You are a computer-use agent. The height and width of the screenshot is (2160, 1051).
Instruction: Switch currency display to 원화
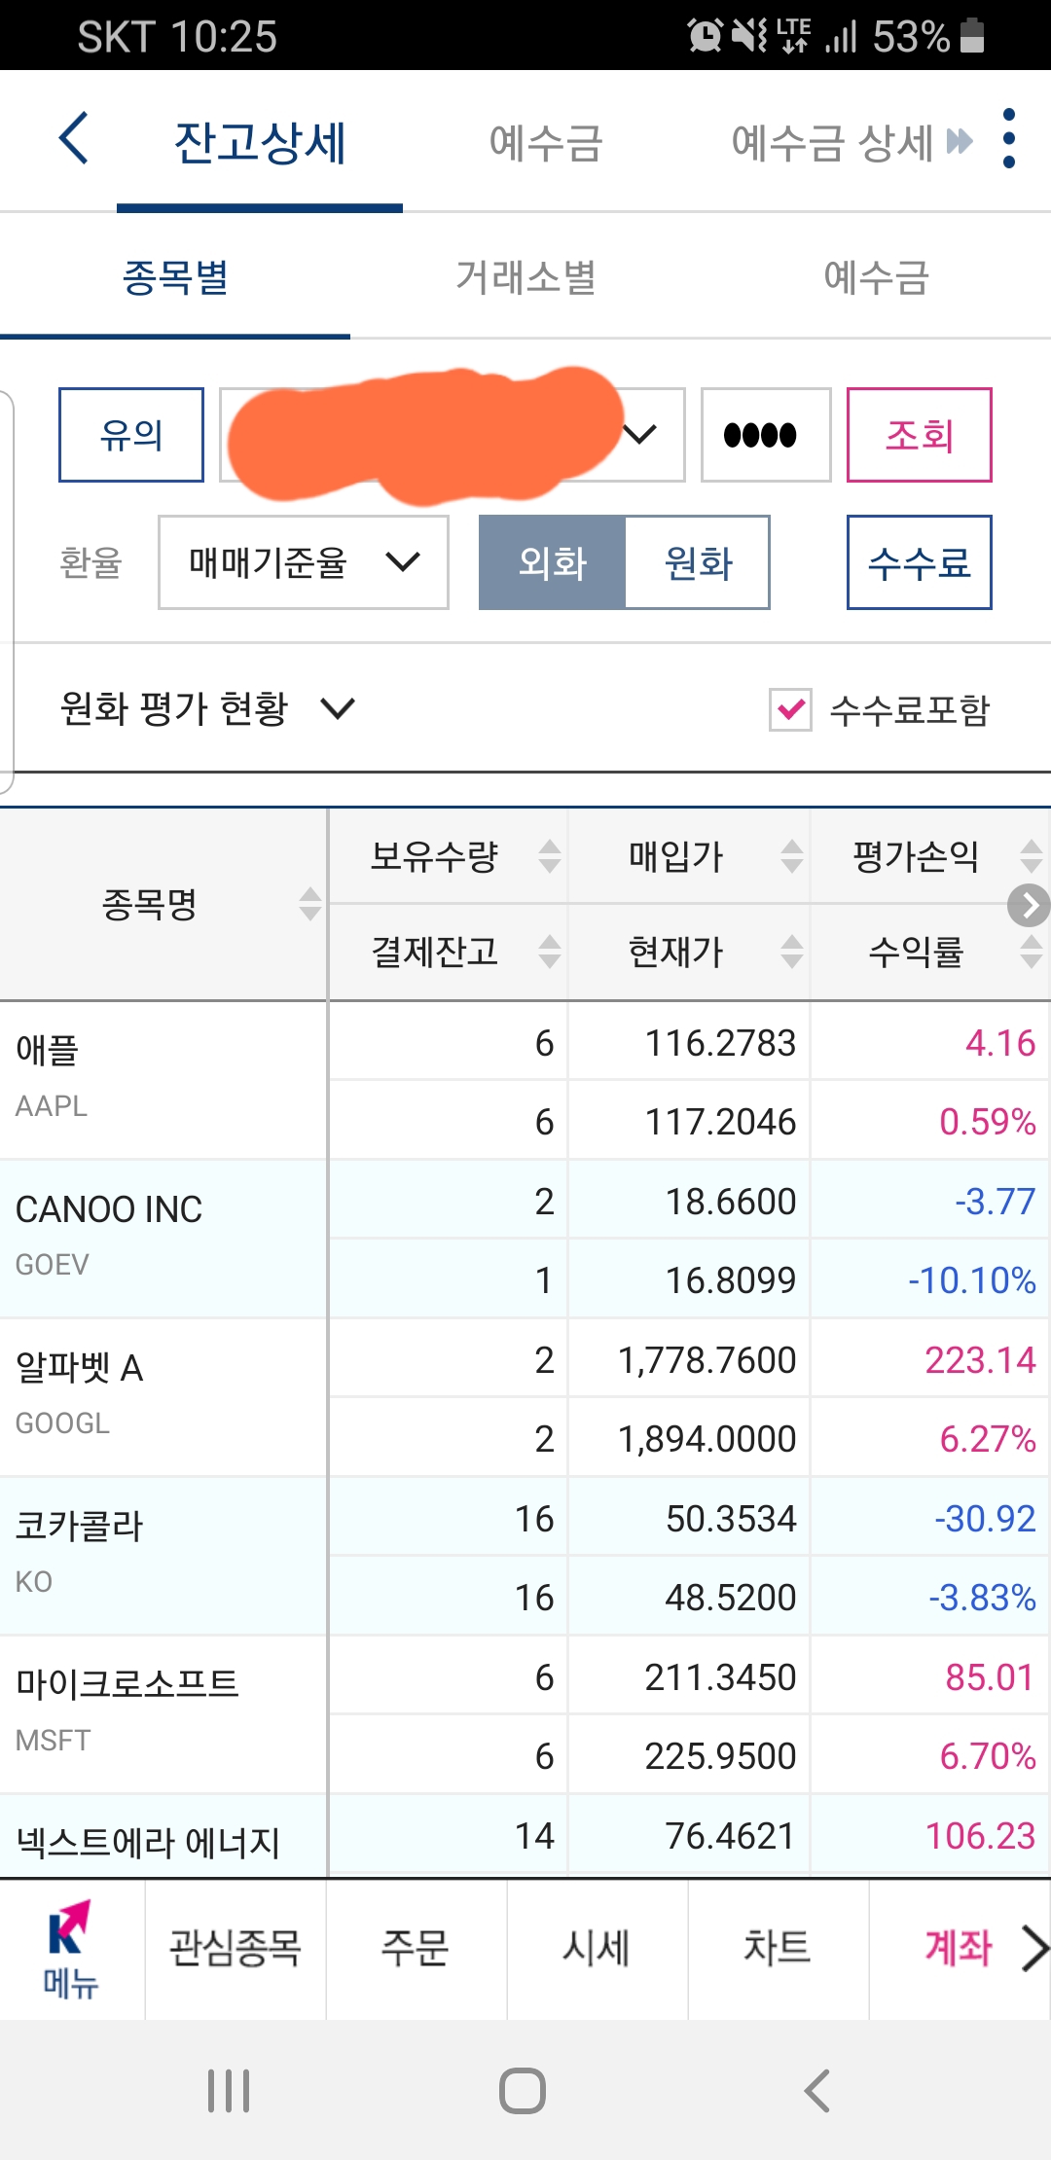(x=698, y=562)
